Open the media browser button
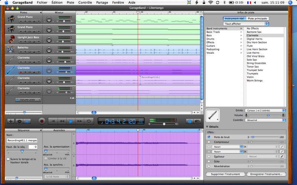Viewport: 297px width, 185px height. click(197, 121)
